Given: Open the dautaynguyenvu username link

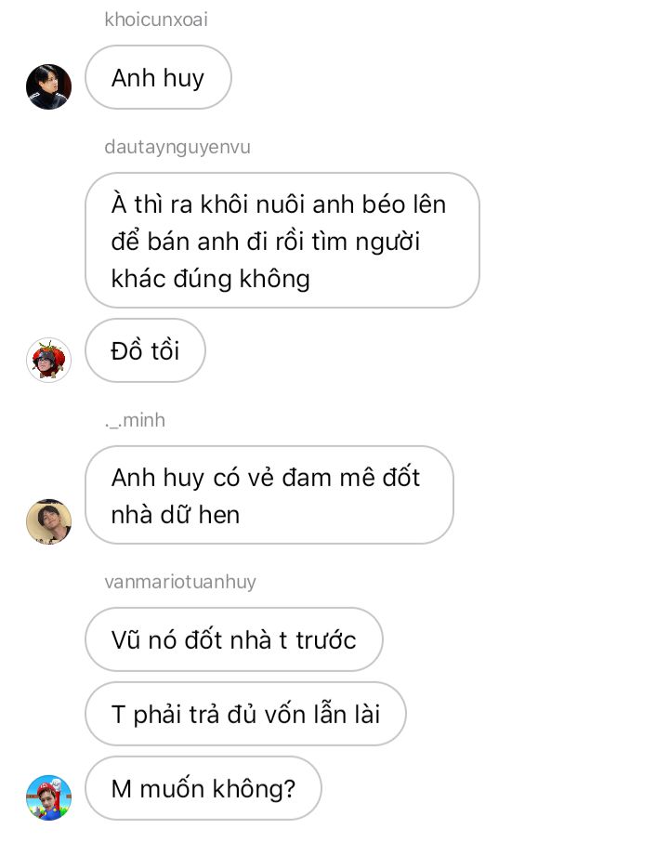Looking at the screenshot, I should tap(177, 147).
